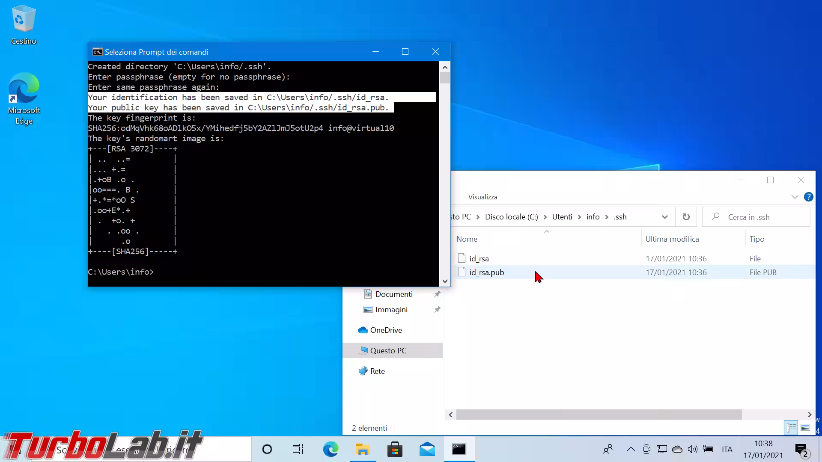Expand the ribbon chevron in Explorer
Image resolution: width=822 pixels, height=462 pixels.
(795, 197)
